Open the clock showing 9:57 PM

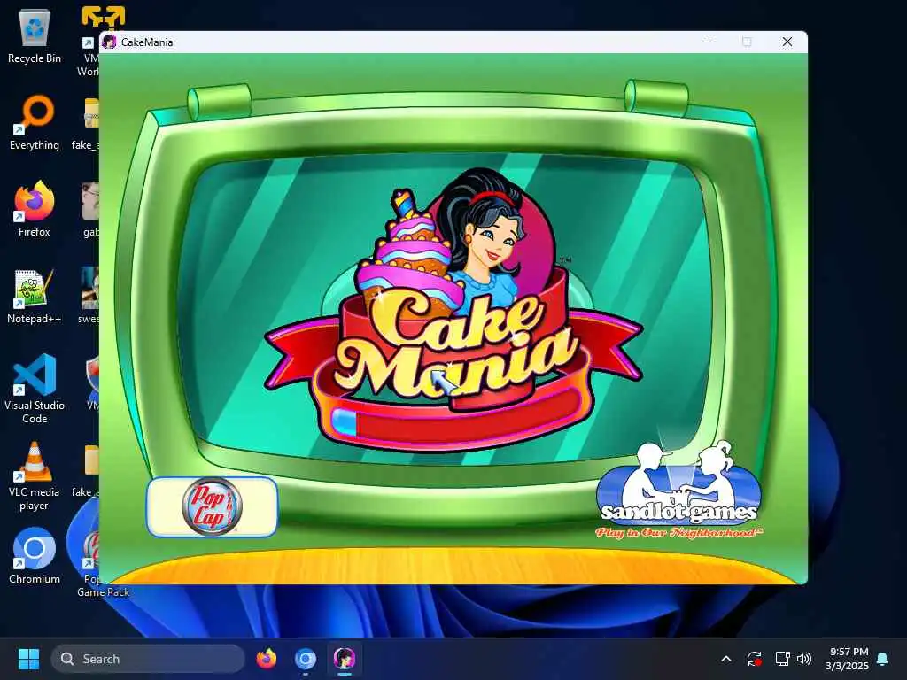[x=847, y=659]
